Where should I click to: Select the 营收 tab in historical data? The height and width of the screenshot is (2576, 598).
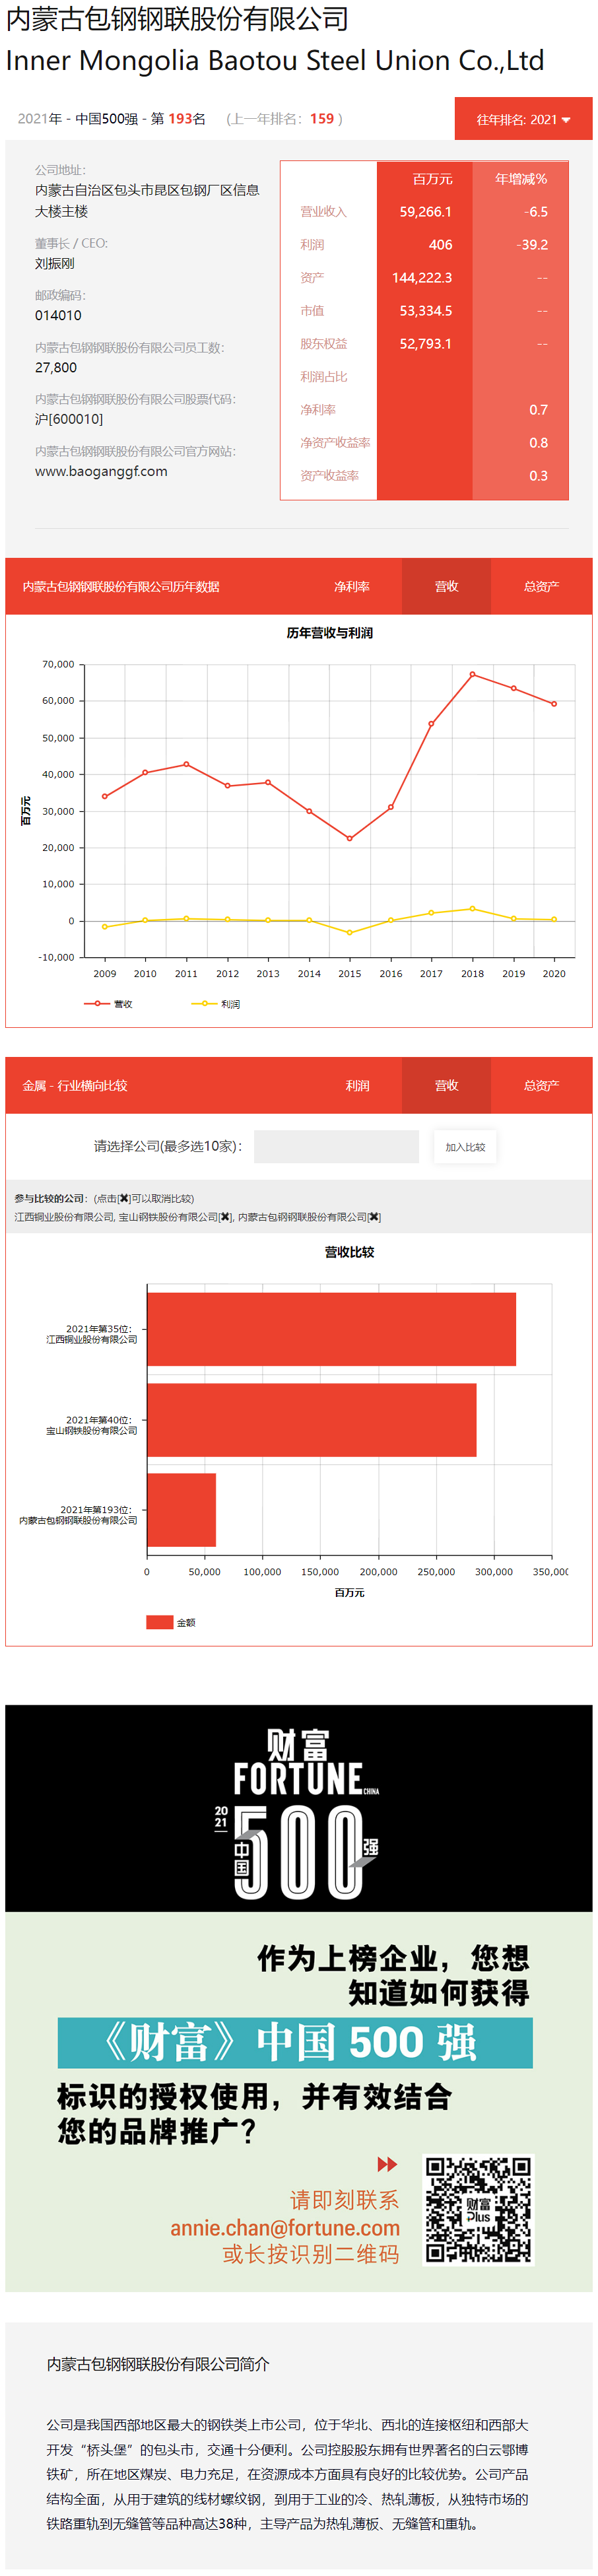[446, 586]
